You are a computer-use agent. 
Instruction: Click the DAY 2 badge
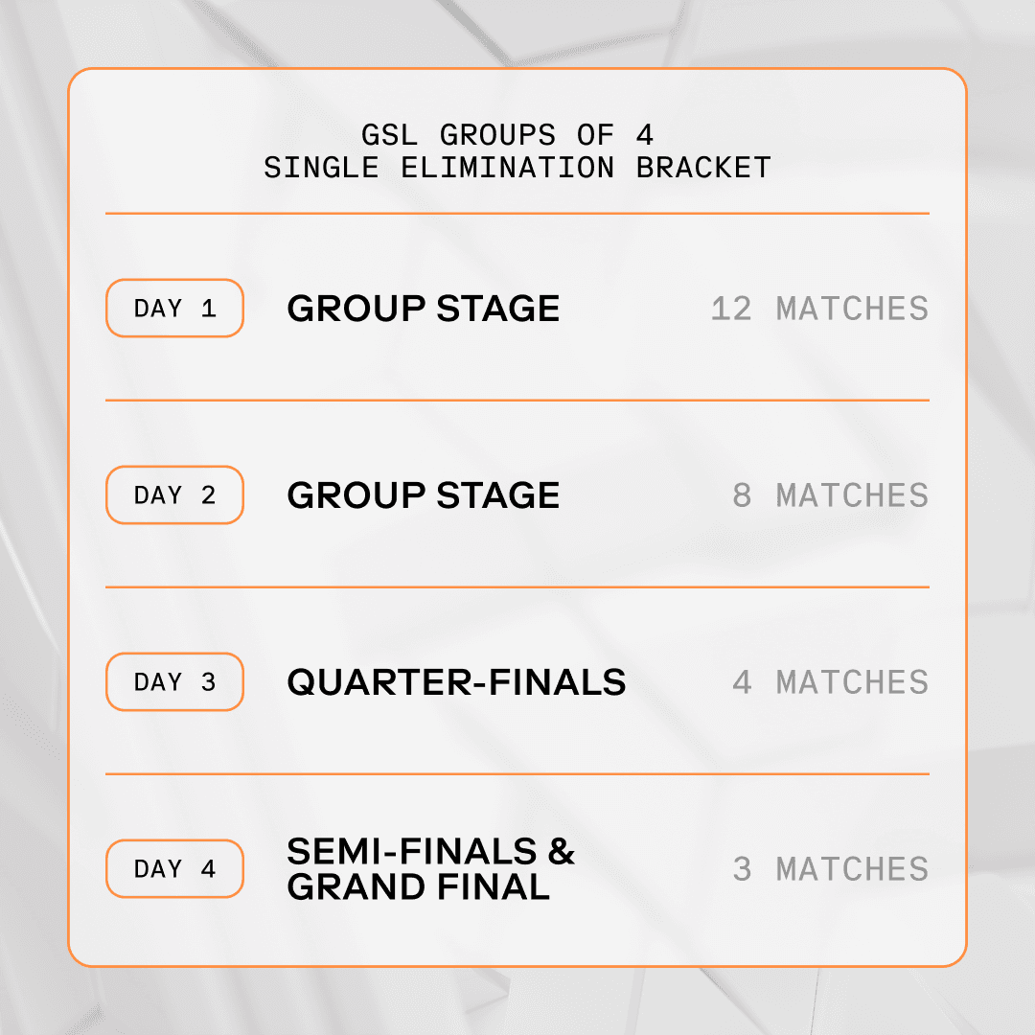click(175, 495)
